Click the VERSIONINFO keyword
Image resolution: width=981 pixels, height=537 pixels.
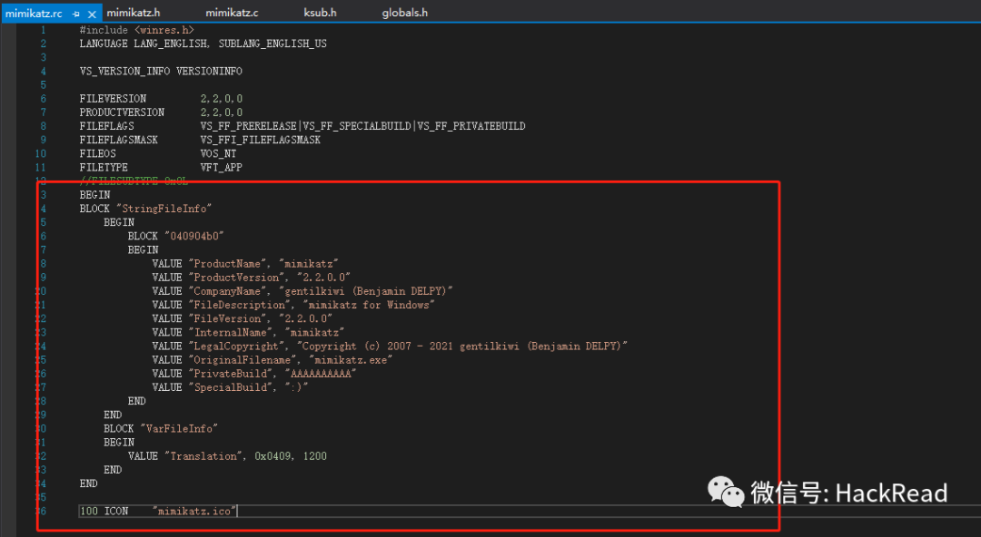pos(209,72)
